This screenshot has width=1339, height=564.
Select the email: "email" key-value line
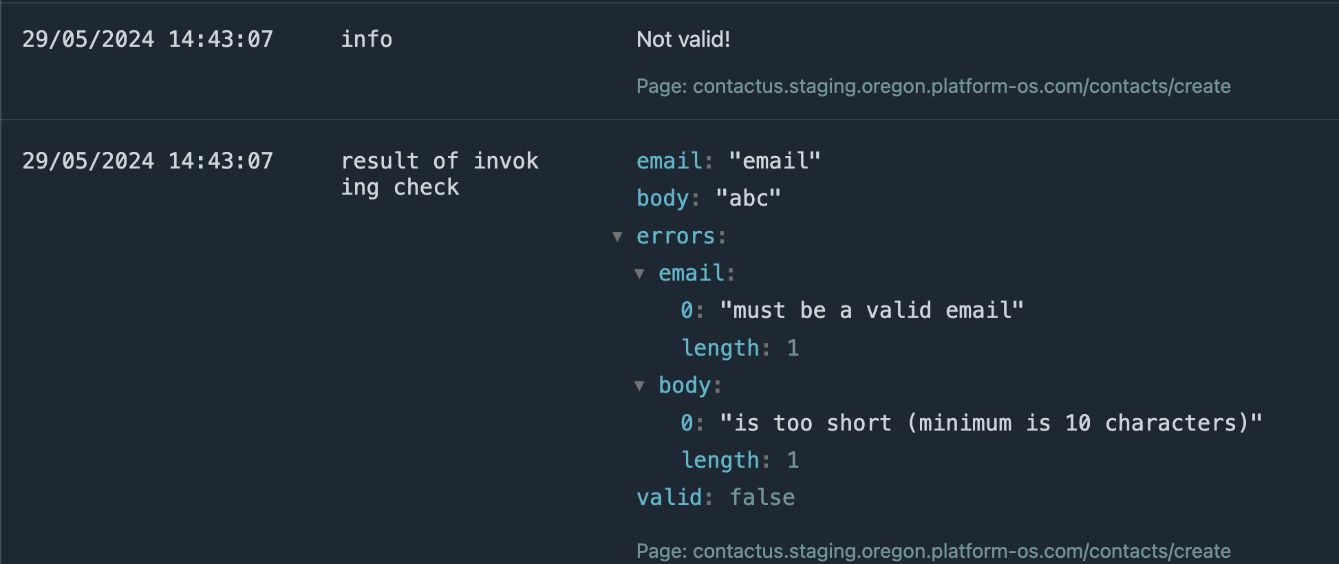pos(727,160)
